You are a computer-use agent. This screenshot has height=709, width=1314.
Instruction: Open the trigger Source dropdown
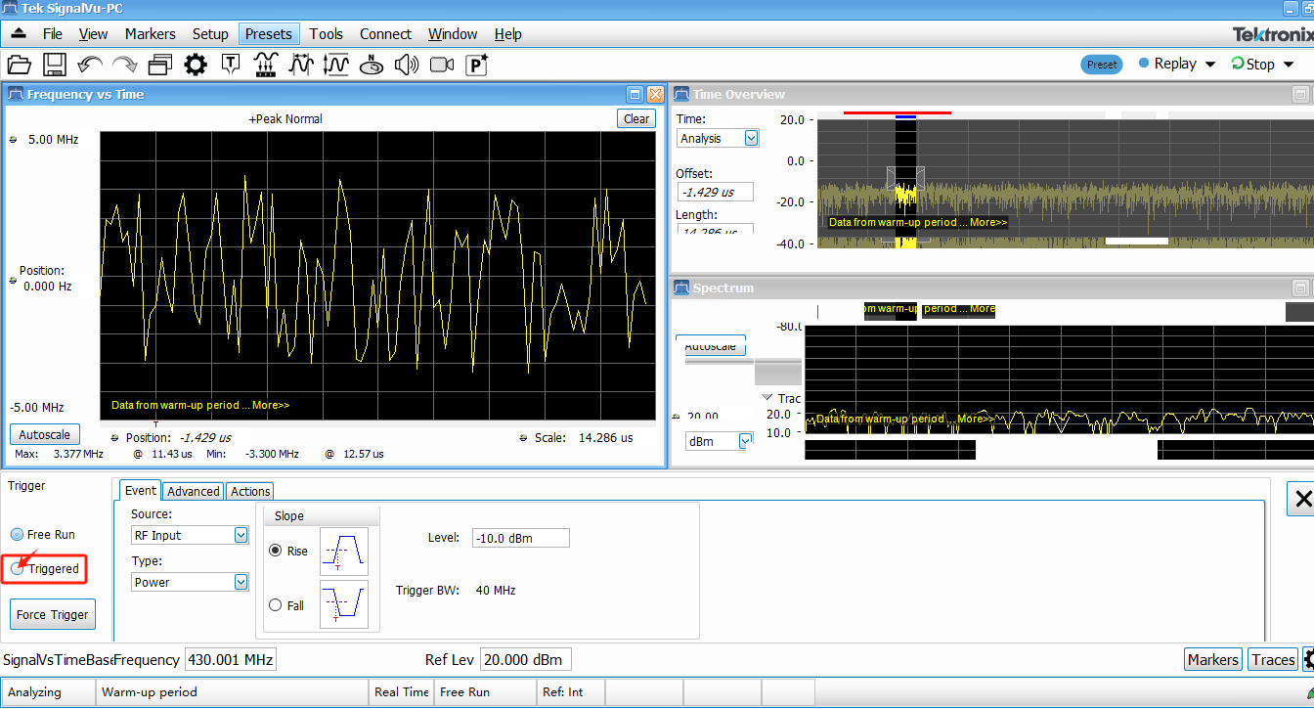(241, 535)
